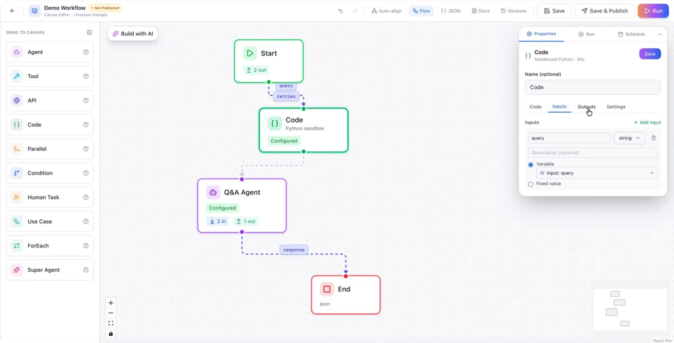
Task: Click Build with AI button
Action: click(x=133, y=34)
